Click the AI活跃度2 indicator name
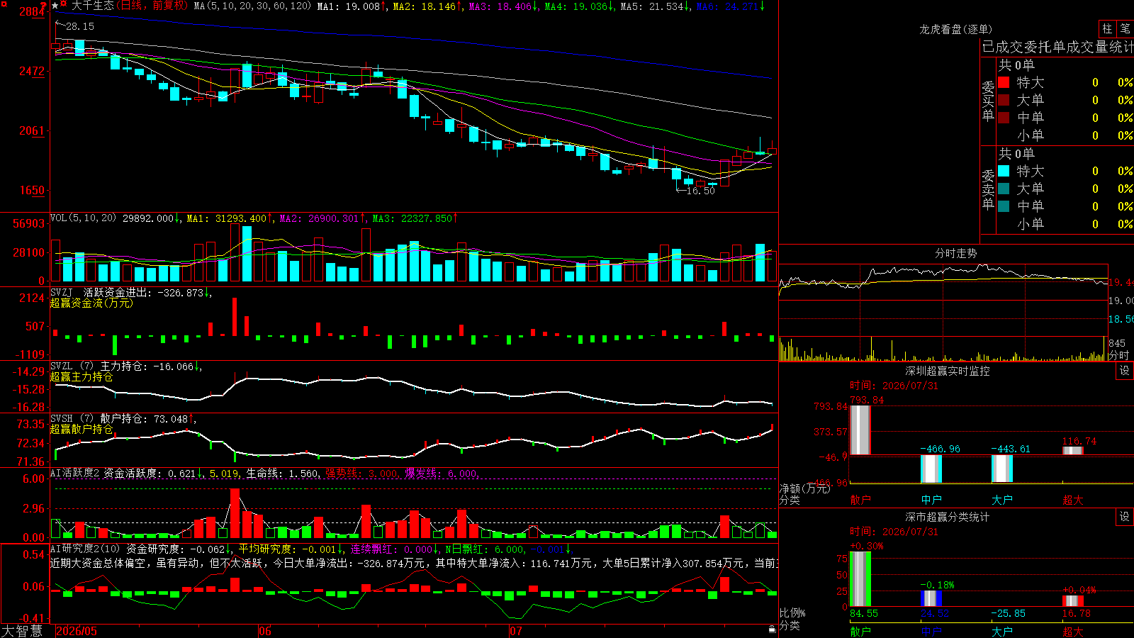 [75, 474]
